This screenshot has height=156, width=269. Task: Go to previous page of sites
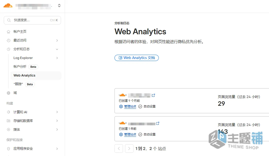click(119, 148)
